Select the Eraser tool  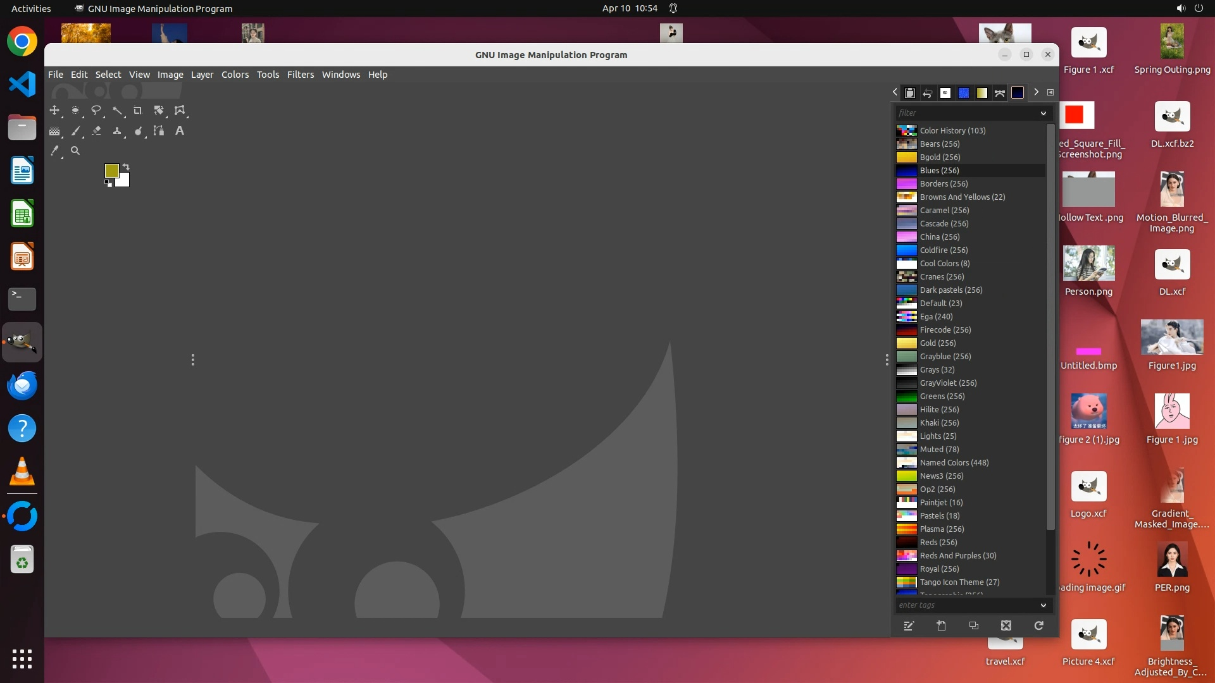(x=96, y=131)
